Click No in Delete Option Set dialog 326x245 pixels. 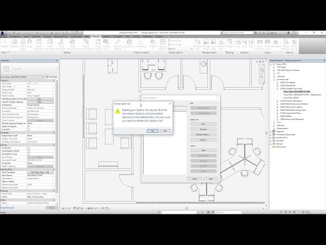pyautogui.click(x=165, y=131)
